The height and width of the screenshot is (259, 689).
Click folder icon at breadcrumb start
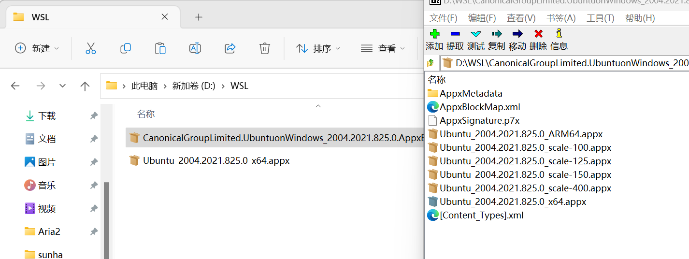112,86
